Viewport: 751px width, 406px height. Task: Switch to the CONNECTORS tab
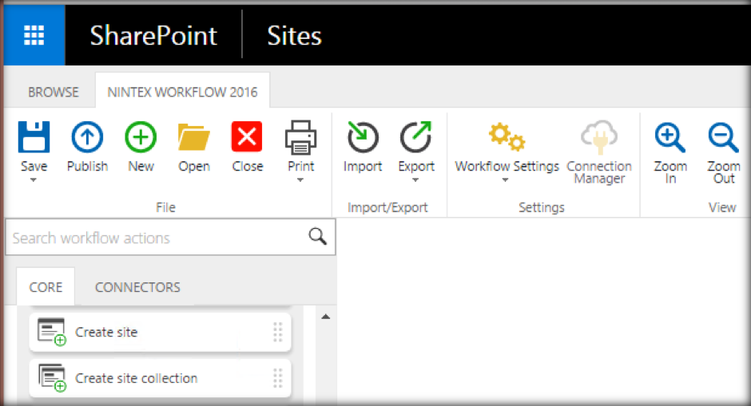[137, 287]
